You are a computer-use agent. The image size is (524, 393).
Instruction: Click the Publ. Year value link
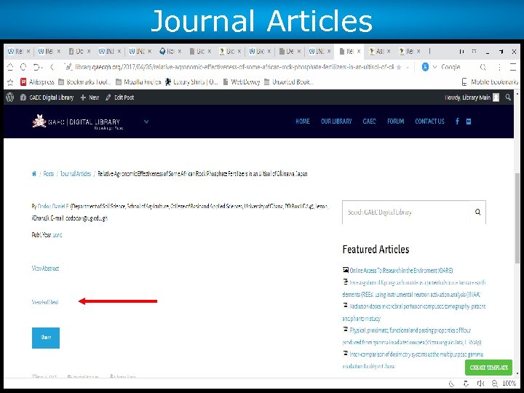(x=57, y=235)
